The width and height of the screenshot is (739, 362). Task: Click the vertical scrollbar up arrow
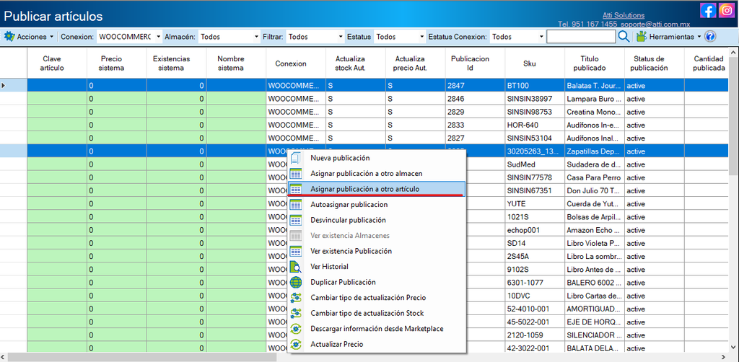[733, 52]
